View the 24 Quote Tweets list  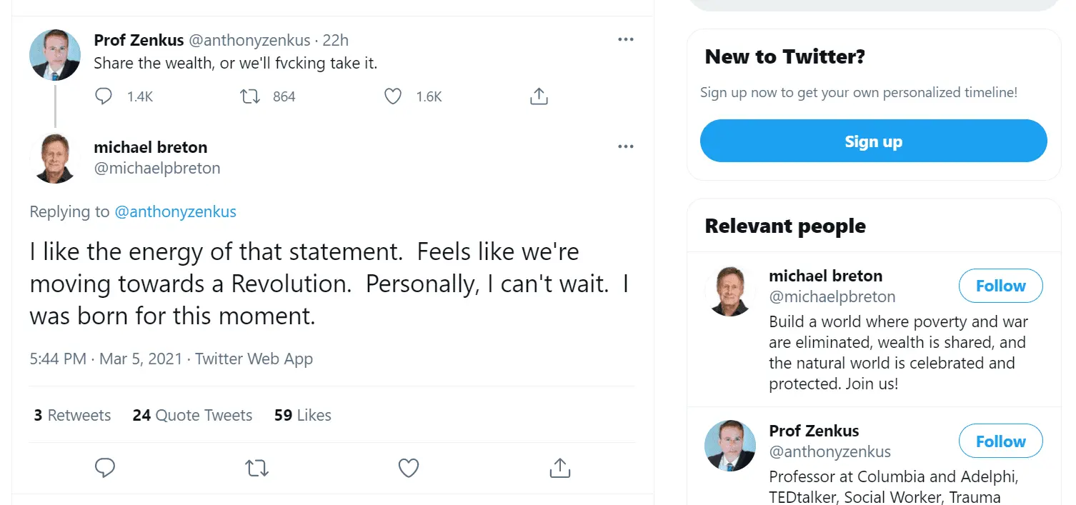coord(192,415)
